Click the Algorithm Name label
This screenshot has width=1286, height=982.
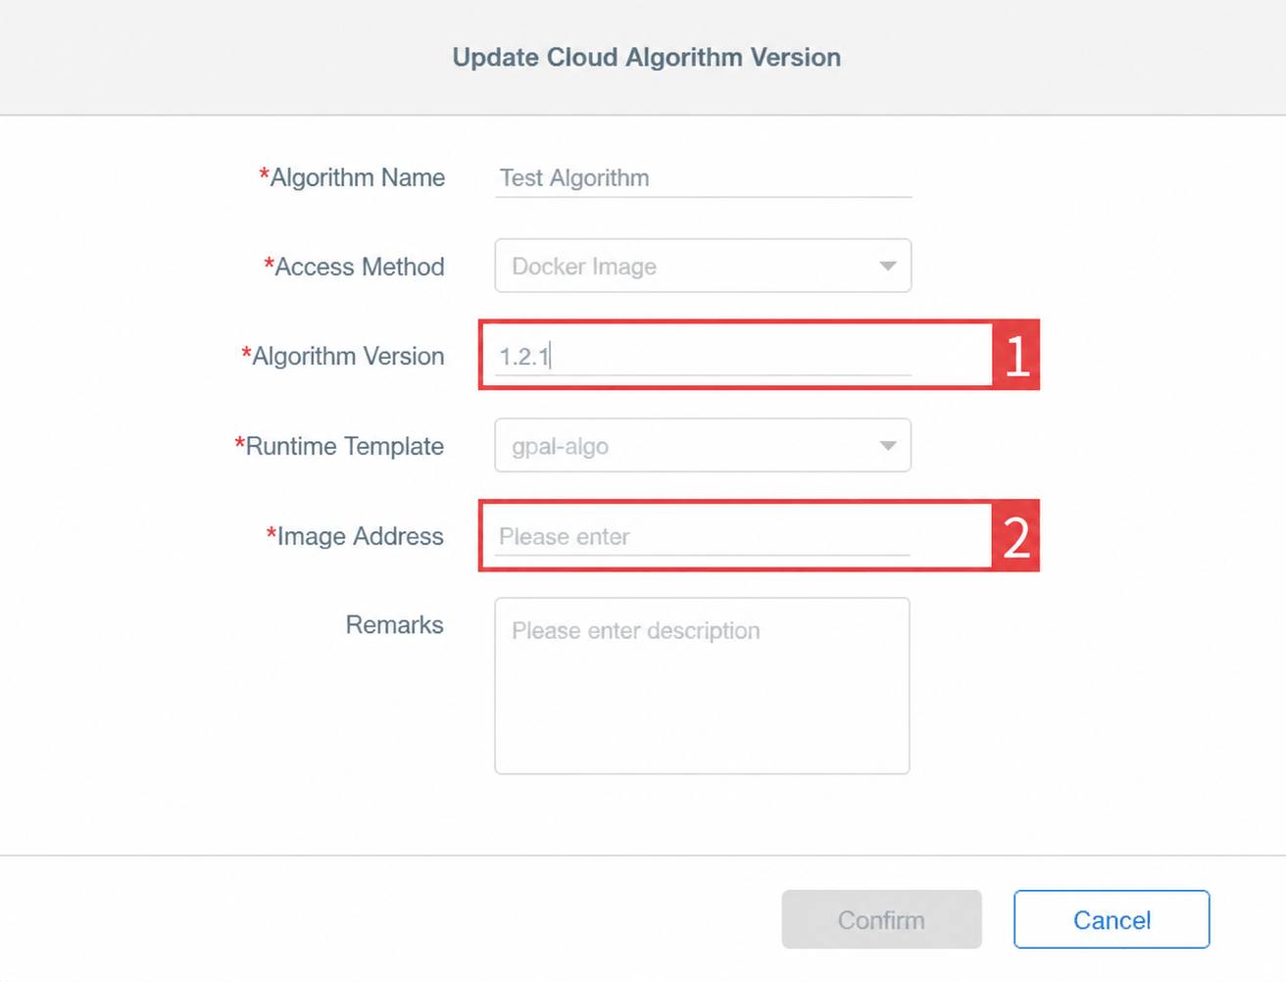[358, 177]
